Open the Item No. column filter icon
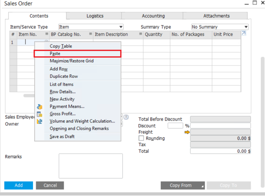 [x=46, y=34]
